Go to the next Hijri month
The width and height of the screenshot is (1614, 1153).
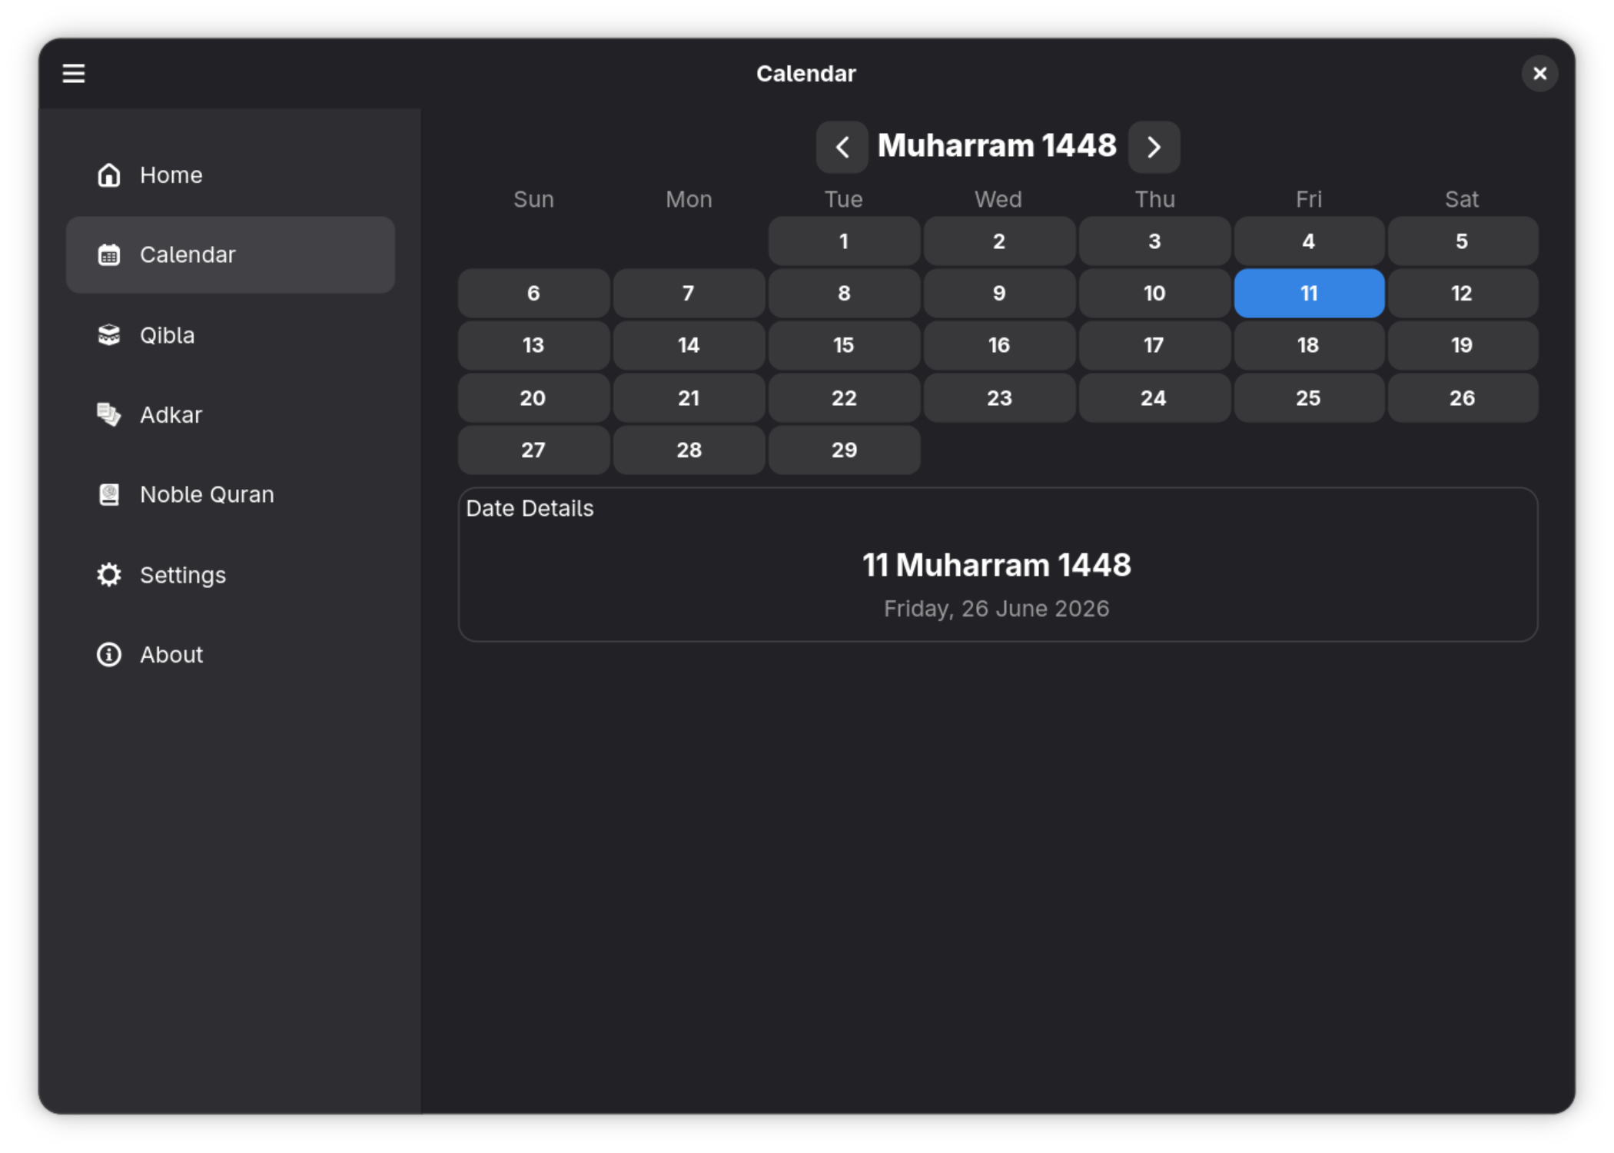(x=1154, y=147)
